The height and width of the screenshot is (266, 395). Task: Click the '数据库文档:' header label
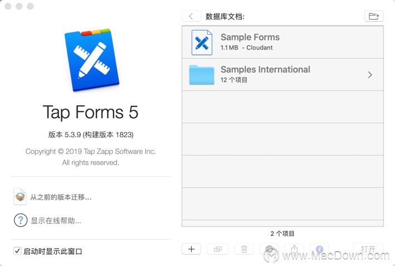pos(225,16)
